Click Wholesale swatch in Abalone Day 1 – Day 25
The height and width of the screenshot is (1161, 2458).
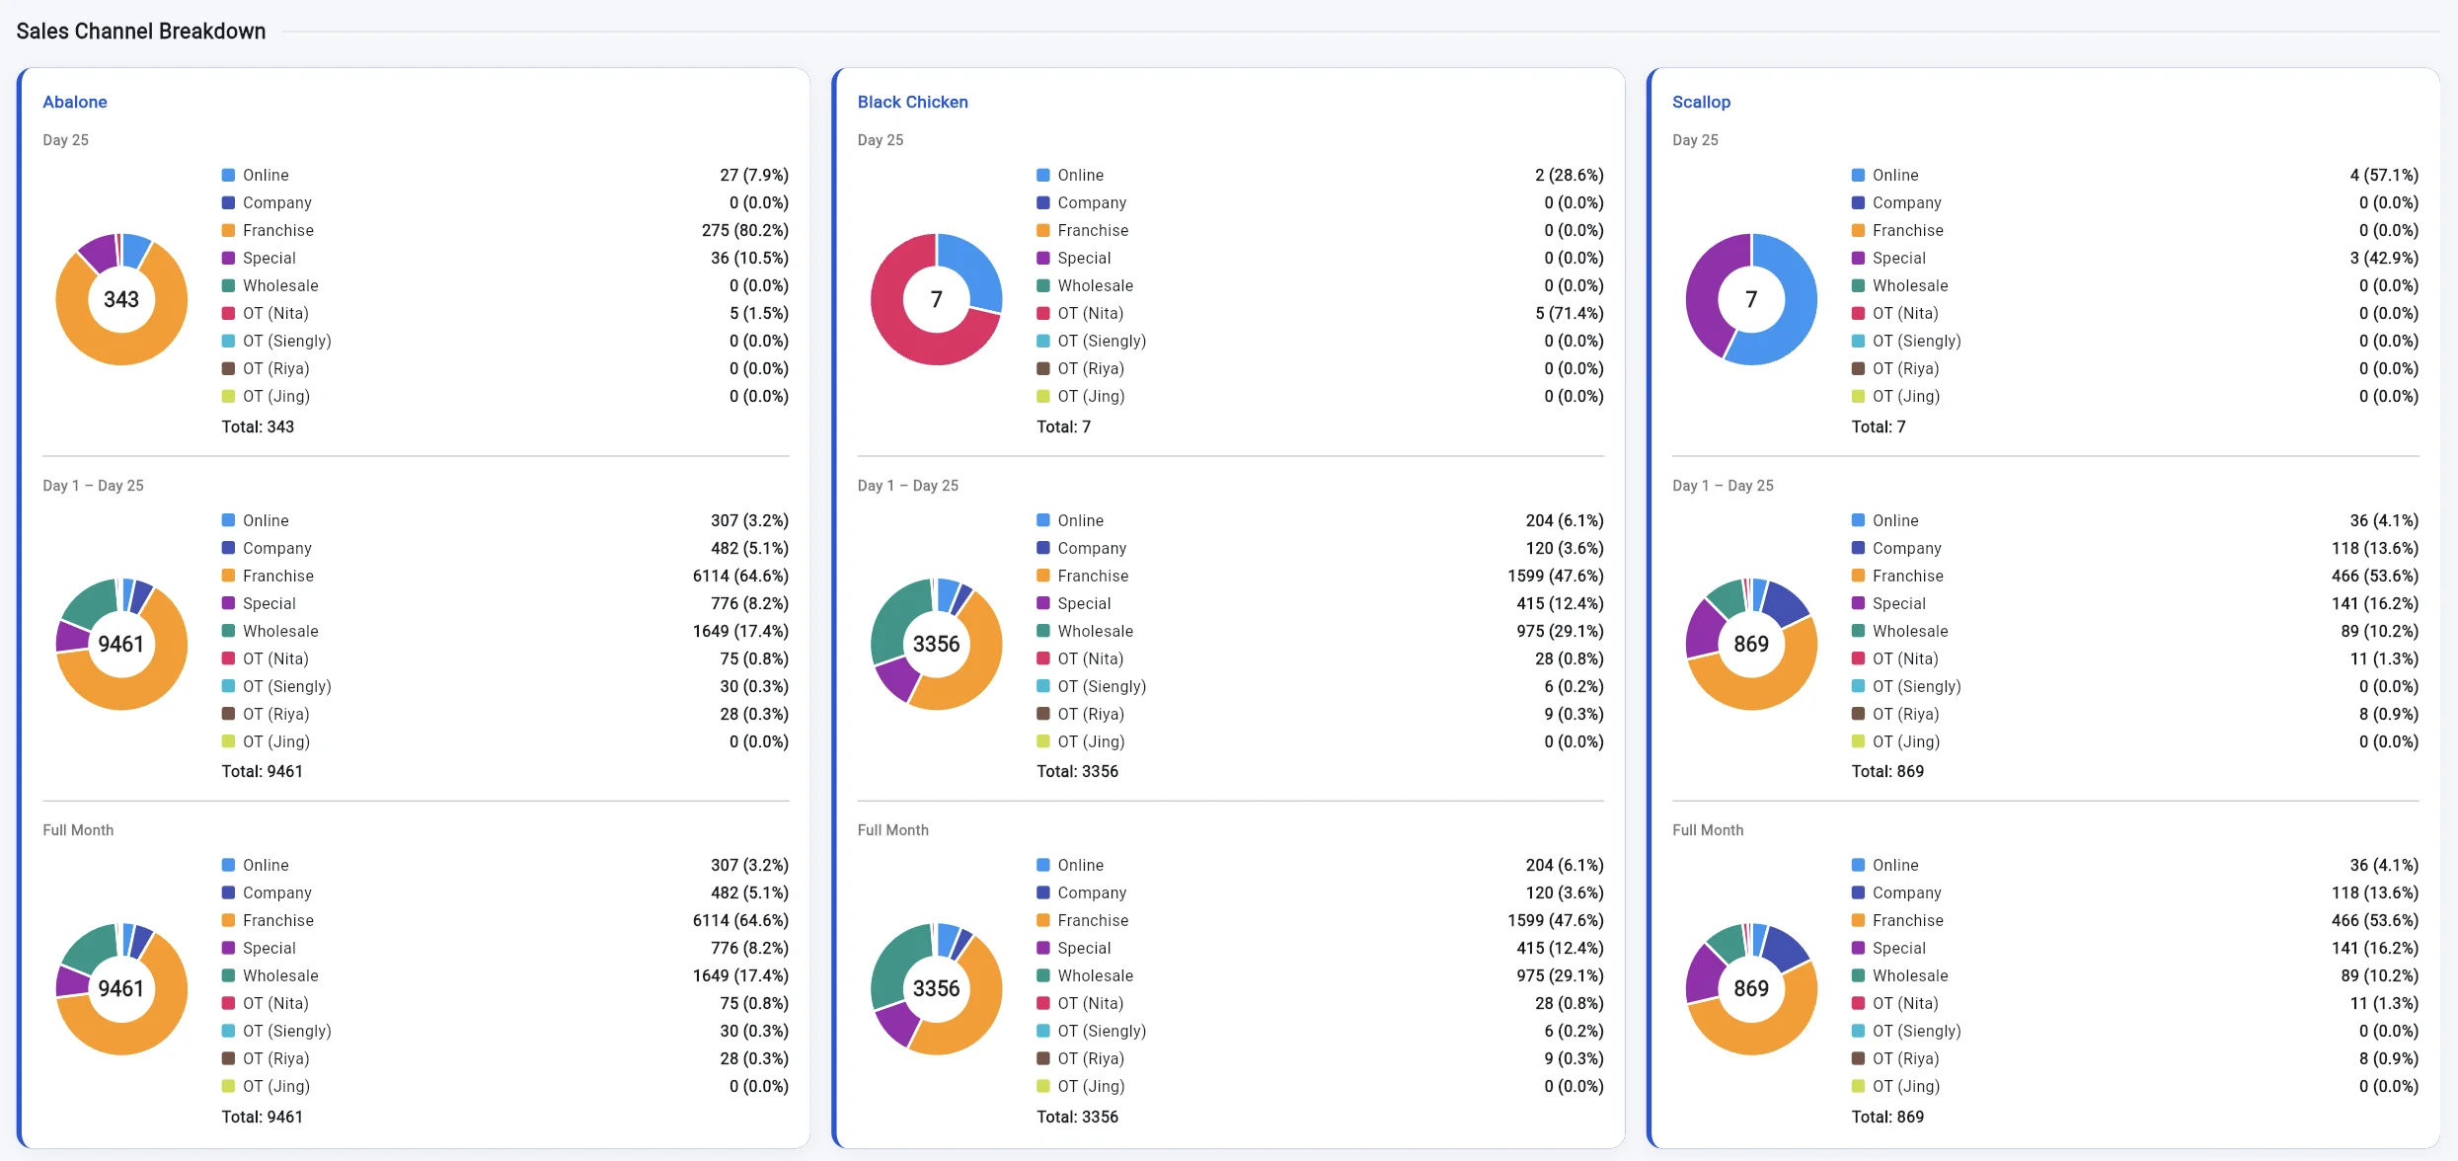[x=228, y=631]
